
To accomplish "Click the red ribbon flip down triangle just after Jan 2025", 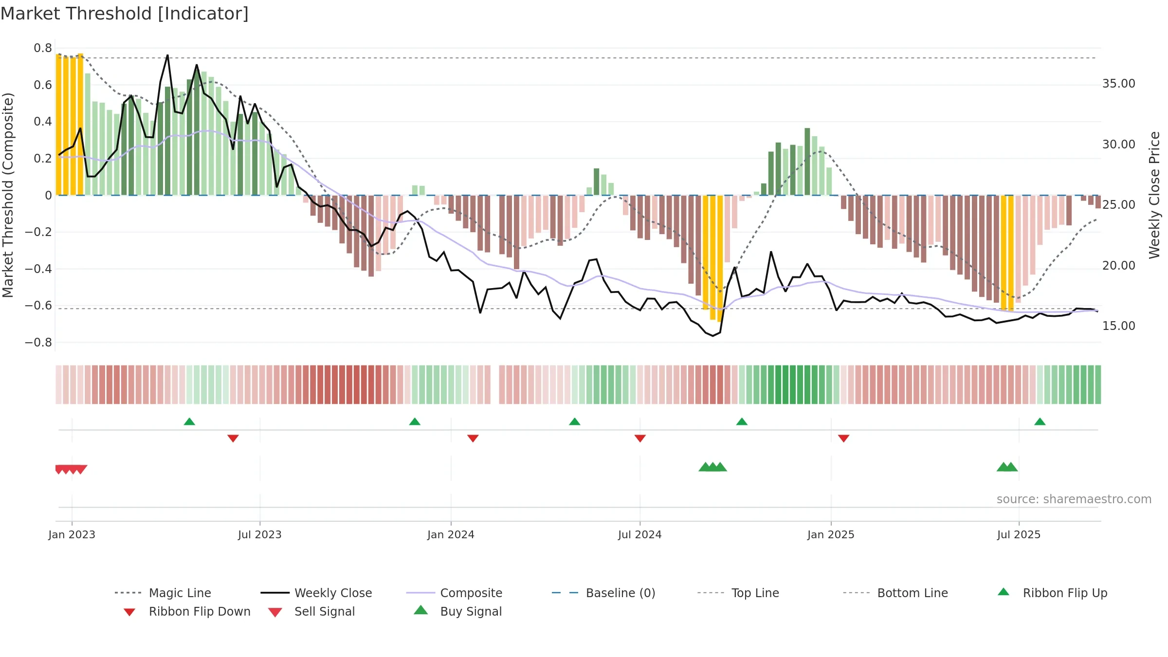I will (844, 438).
